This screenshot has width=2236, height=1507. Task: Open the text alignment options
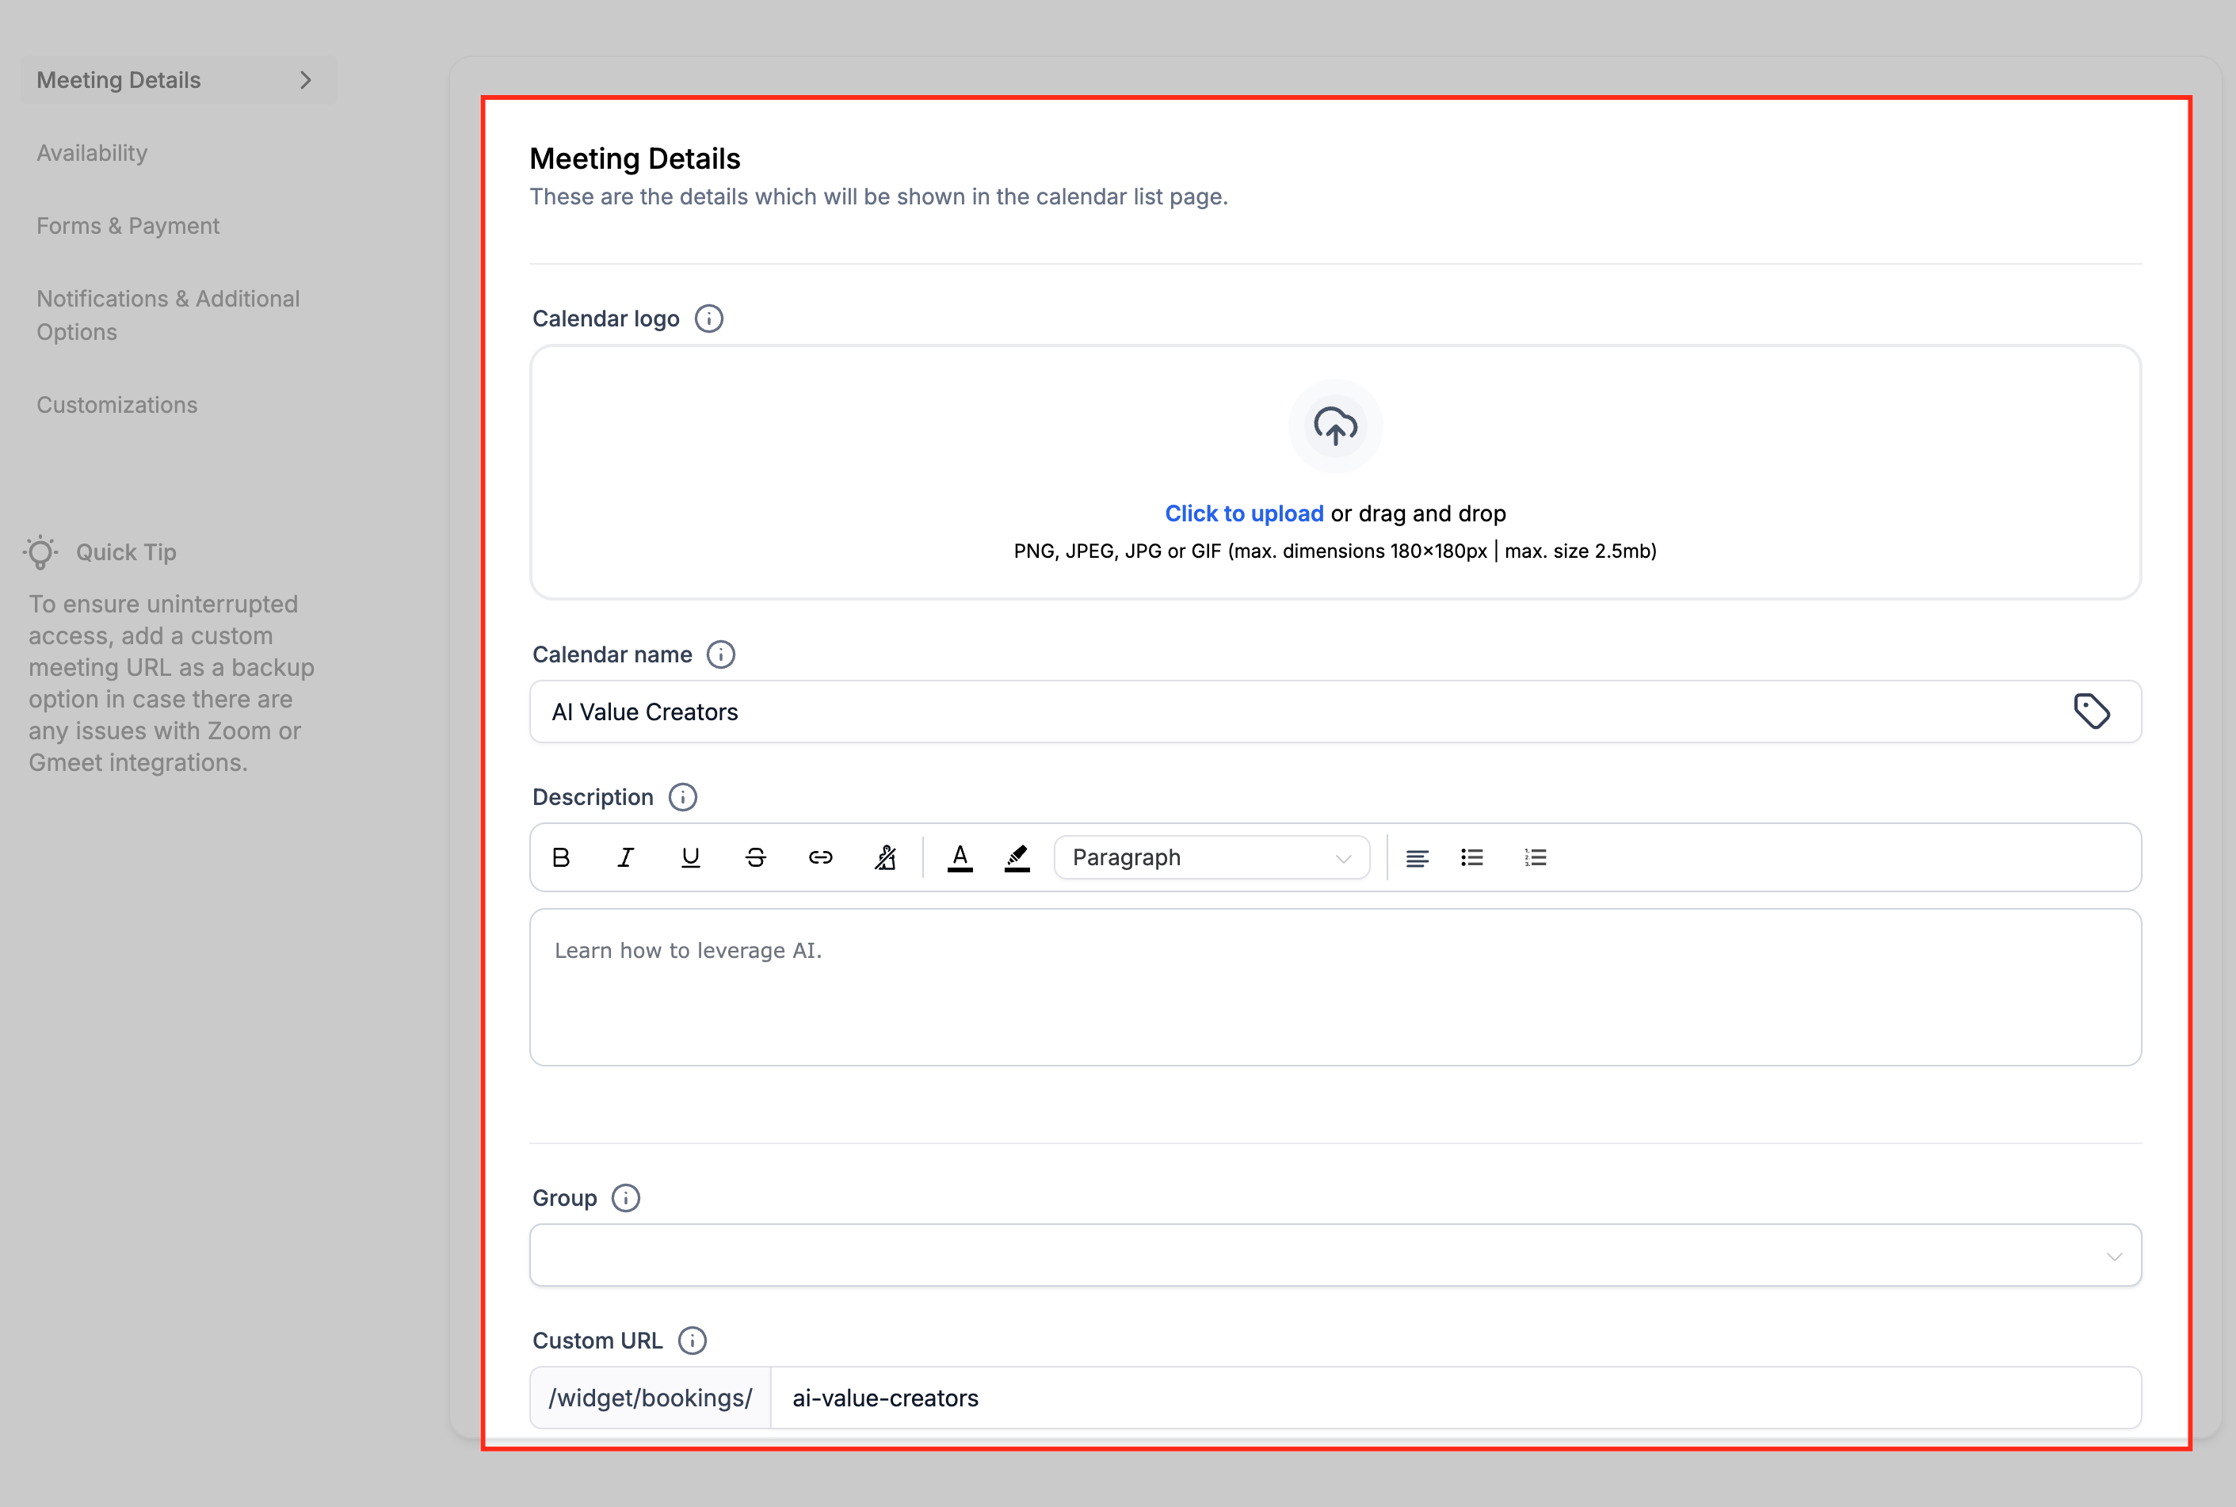[x=1417, y=857]
